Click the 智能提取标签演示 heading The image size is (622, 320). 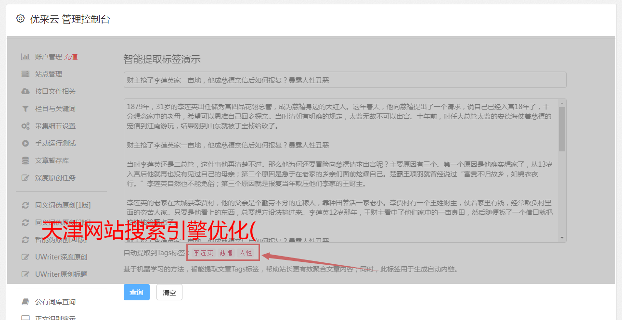(162, 60)
